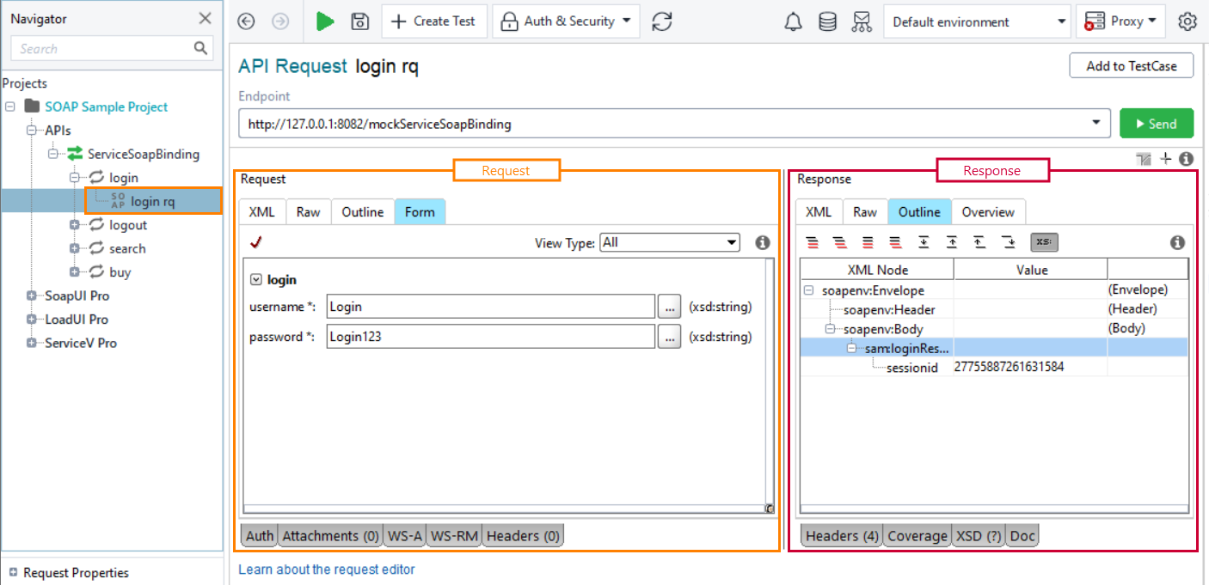Open the notifications bell icon
1209x585 pixels.
(794, 21)
